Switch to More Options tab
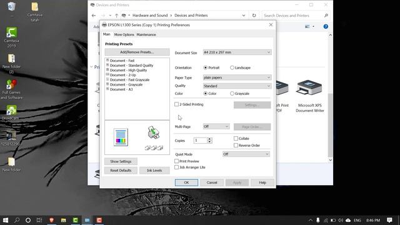Screen dimensions: 400x225 tap(124, 34)
